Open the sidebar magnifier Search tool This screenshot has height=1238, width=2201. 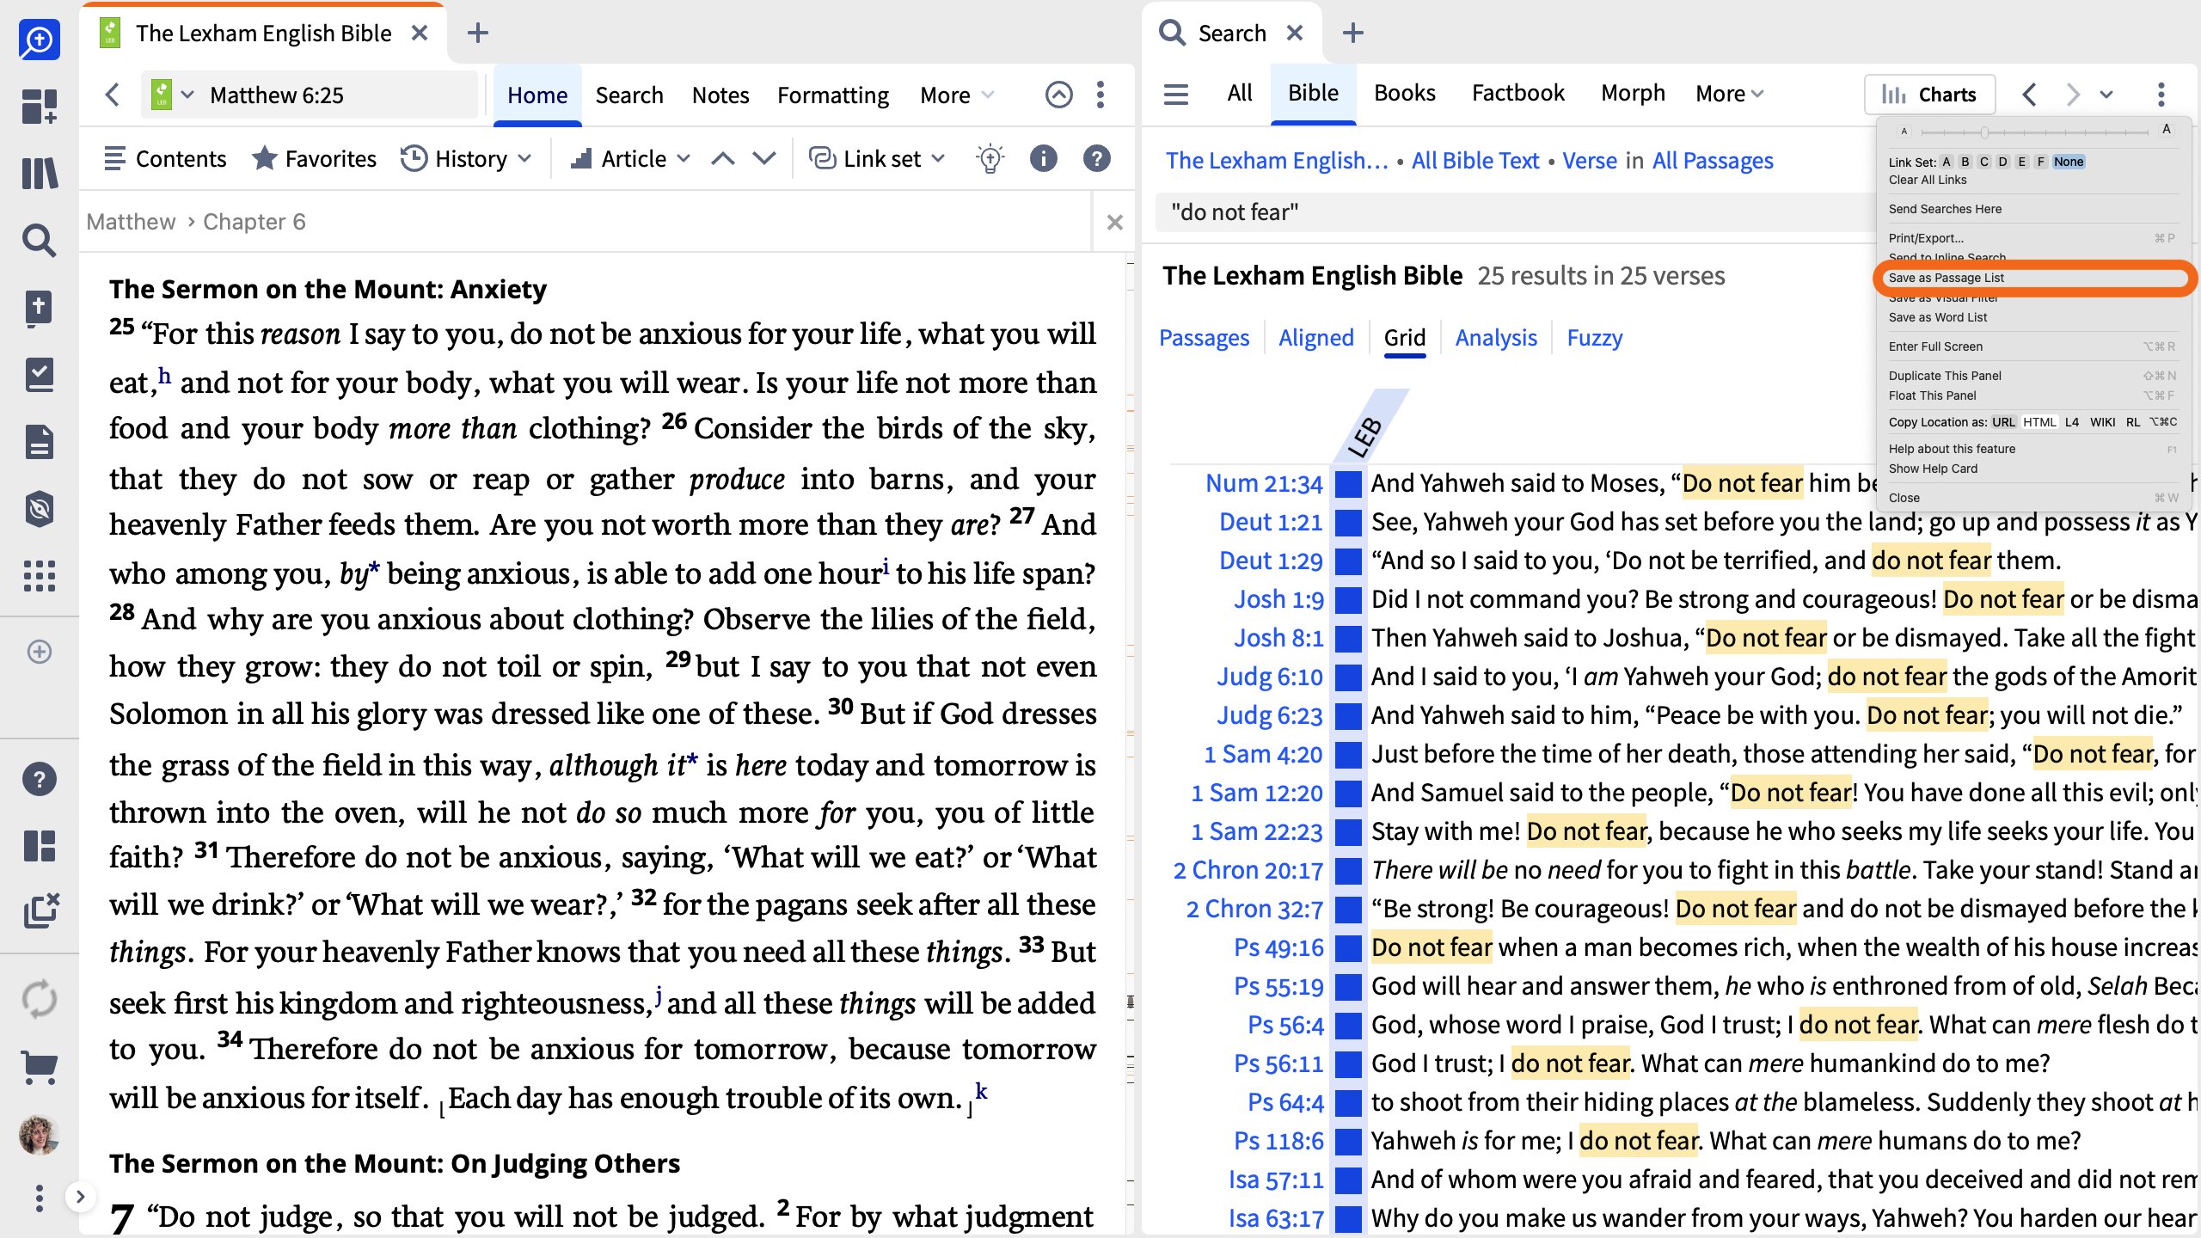(40, 241)
